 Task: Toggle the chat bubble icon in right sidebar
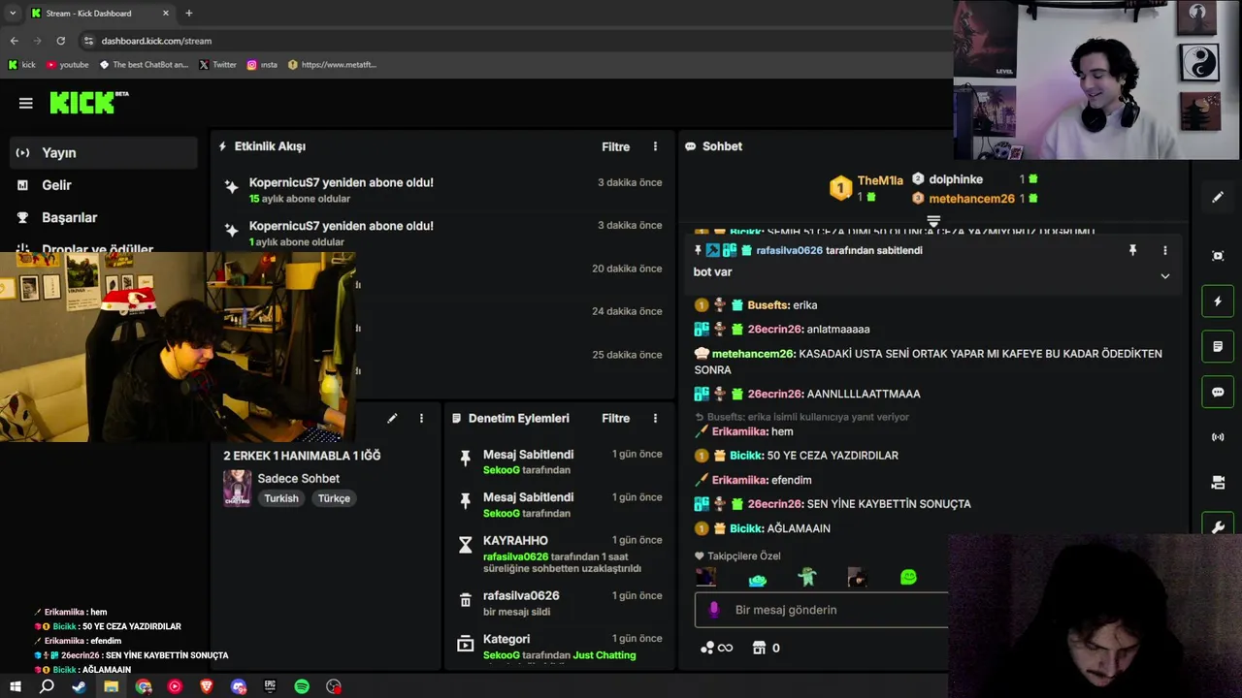pyautogui.click(x=1218, y=393)
